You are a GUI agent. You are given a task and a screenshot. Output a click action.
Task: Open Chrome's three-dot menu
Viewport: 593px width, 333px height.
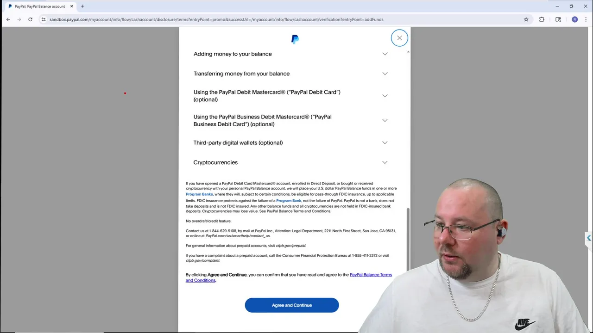tap(586, 19)
